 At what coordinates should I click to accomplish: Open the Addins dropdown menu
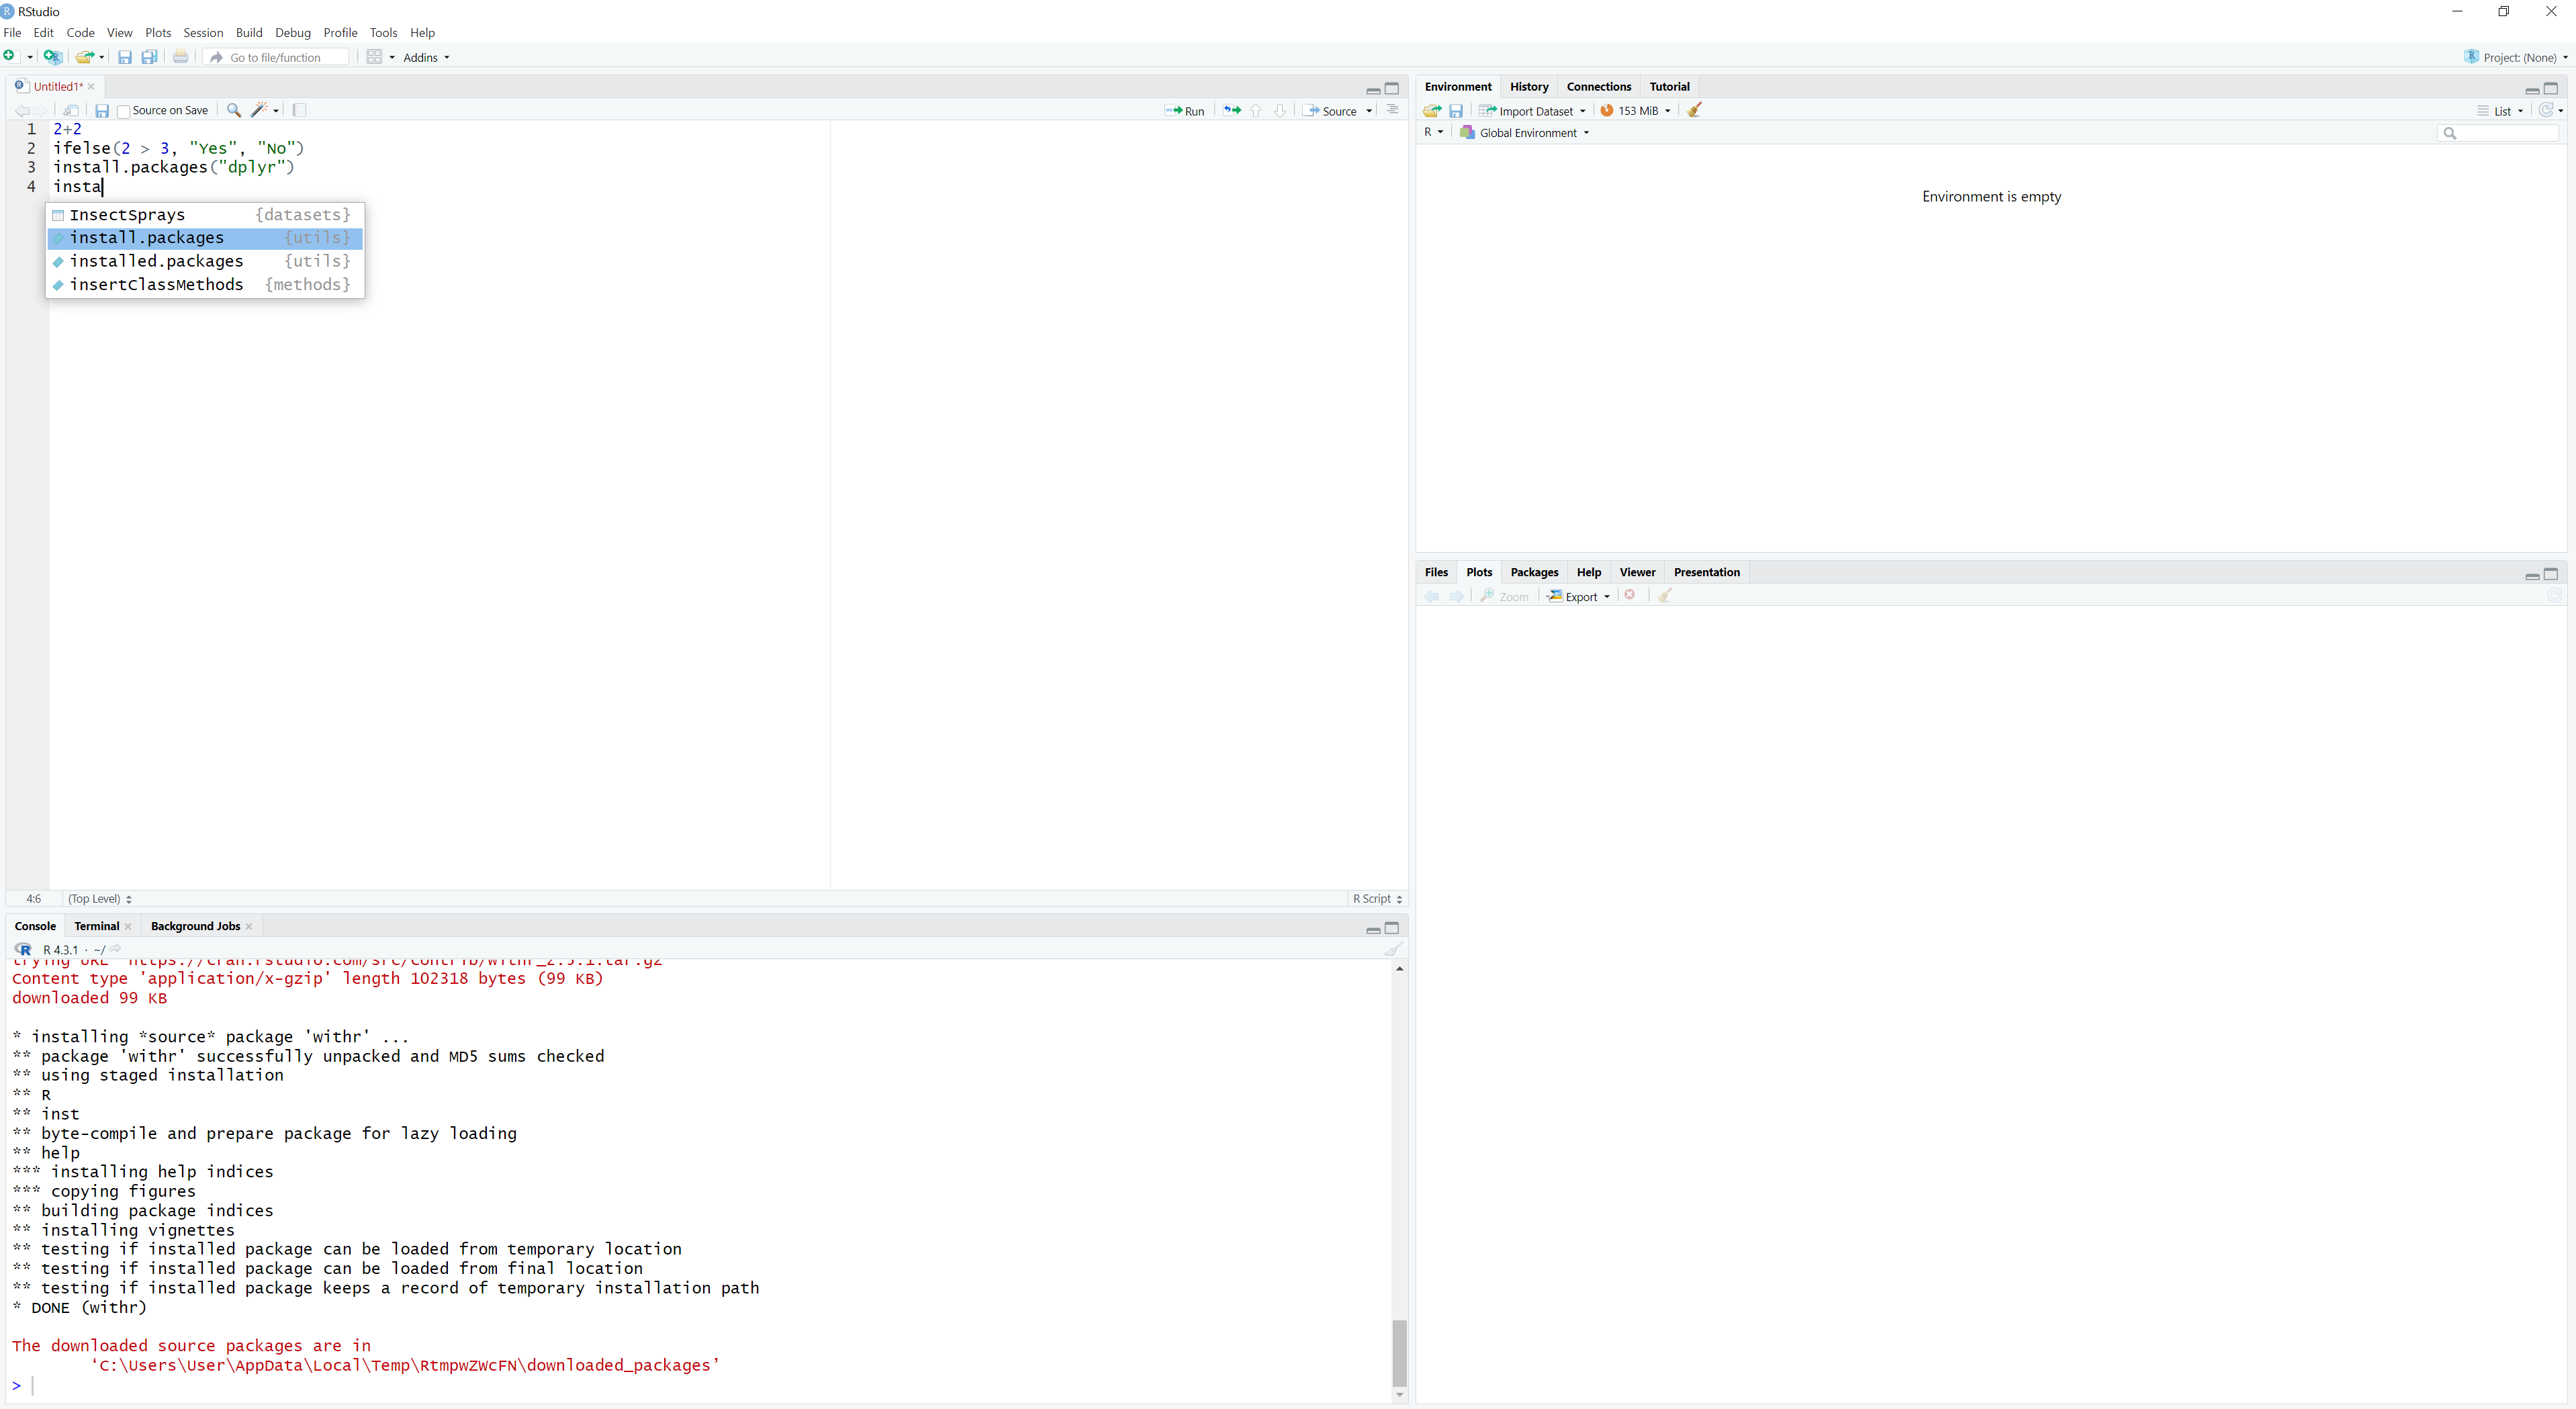click(x=426, y=57)
